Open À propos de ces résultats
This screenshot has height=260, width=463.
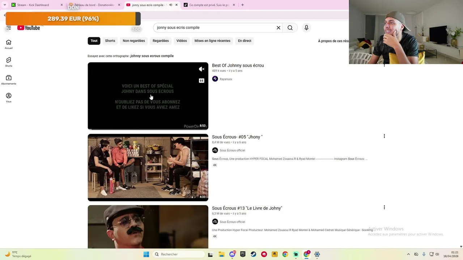333,41
